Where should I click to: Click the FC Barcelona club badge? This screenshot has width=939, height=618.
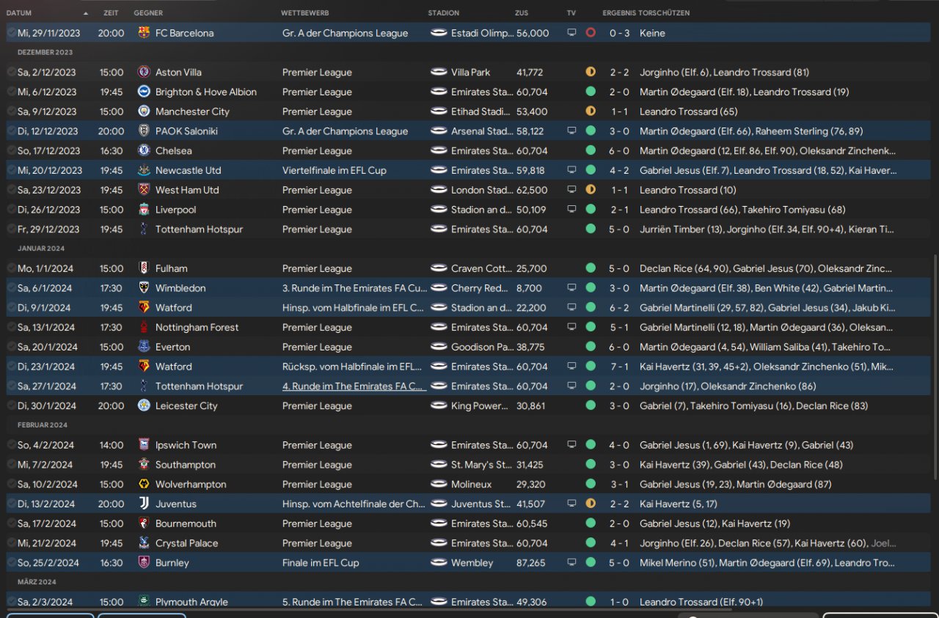point(144,33)
